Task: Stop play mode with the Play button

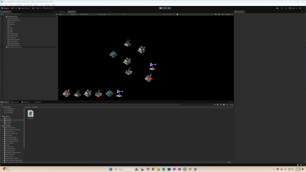Action: click(161, 8)
